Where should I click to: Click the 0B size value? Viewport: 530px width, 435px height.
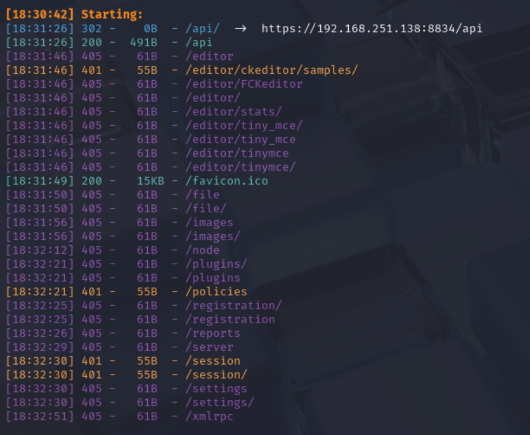coord(151,29)
